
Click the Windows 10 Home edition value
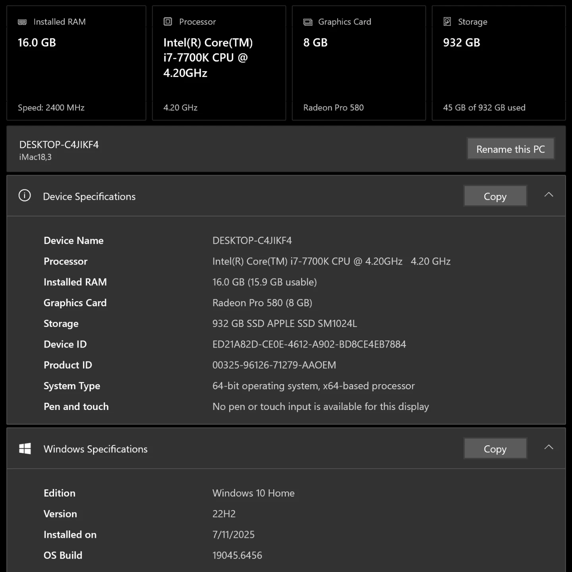[253, 493]
